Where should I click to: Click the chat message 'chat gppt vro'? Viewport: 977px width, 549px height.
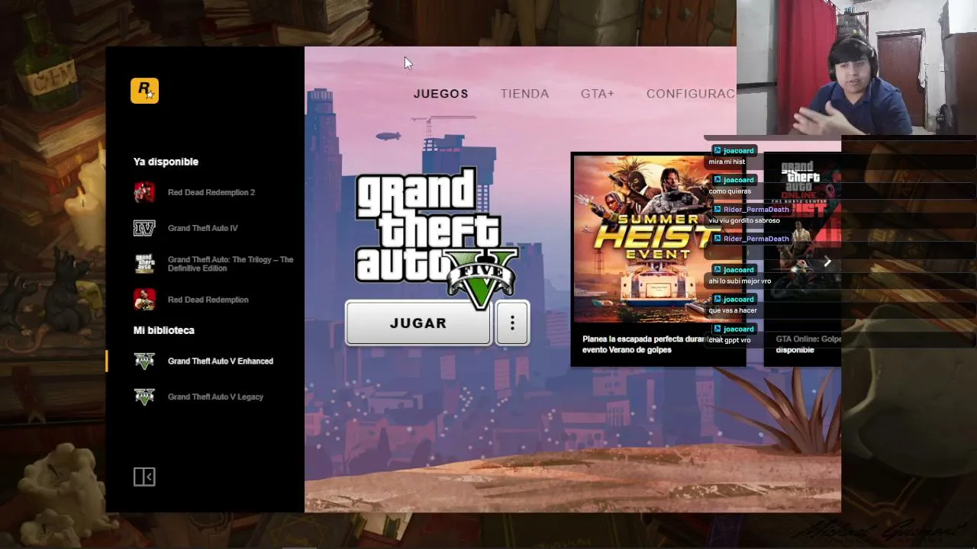730,340
